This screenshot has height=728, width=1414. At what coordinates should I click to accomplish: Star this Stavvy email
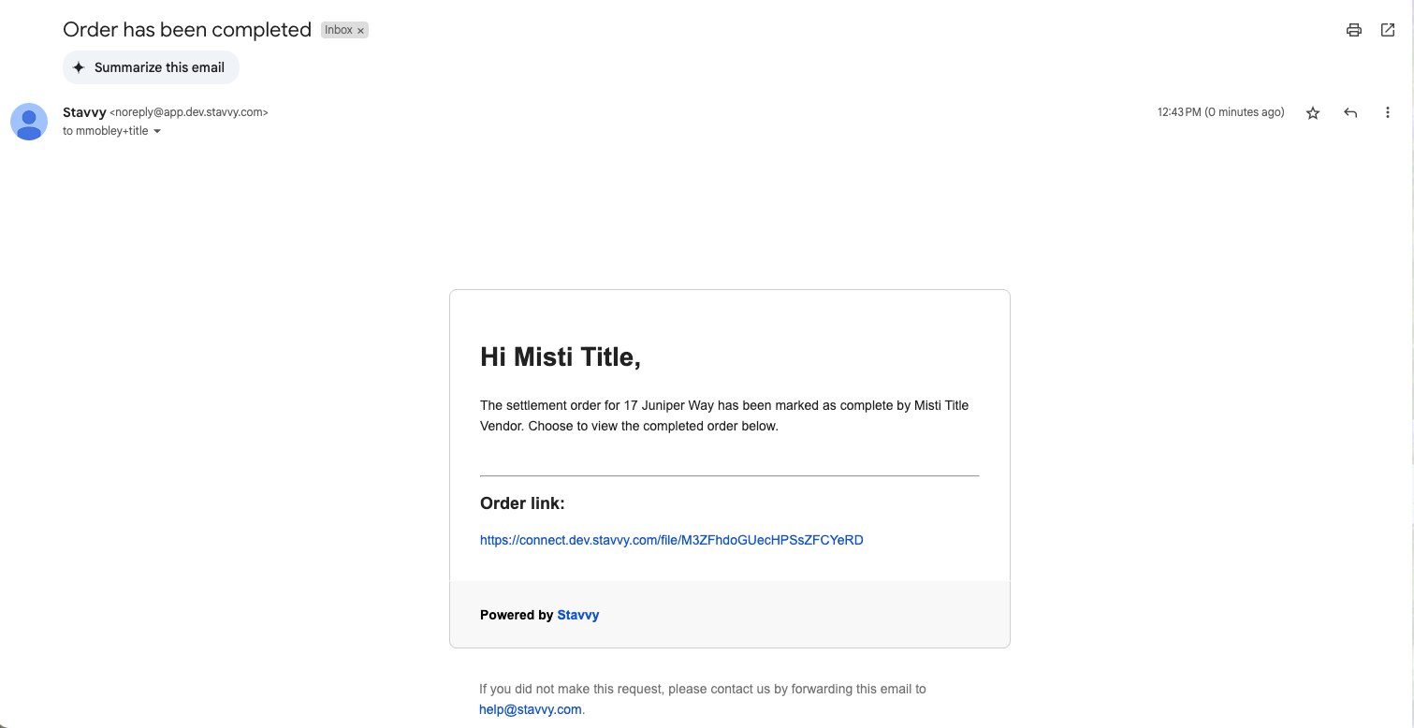click(1313, 112)
